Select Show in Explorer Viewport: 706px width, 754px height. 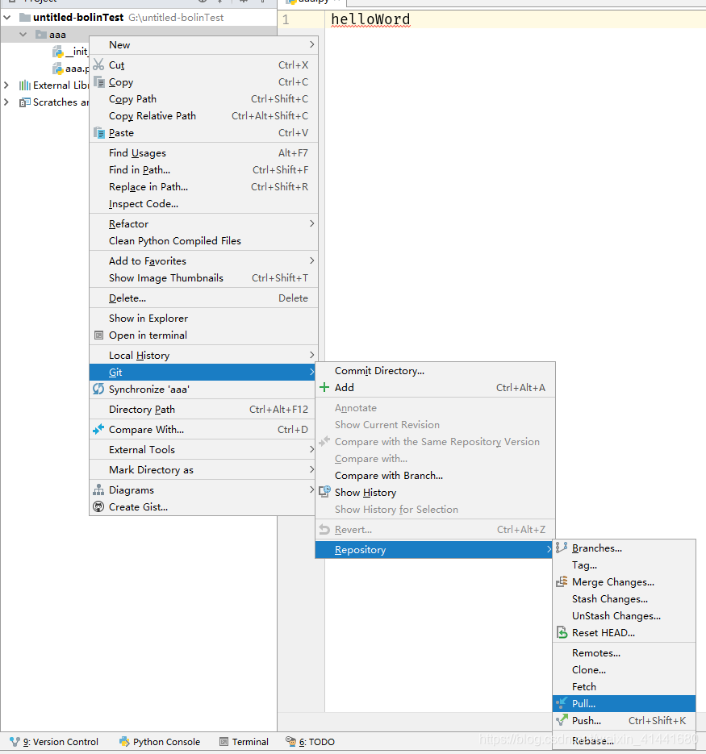click(x=203, y=319)
